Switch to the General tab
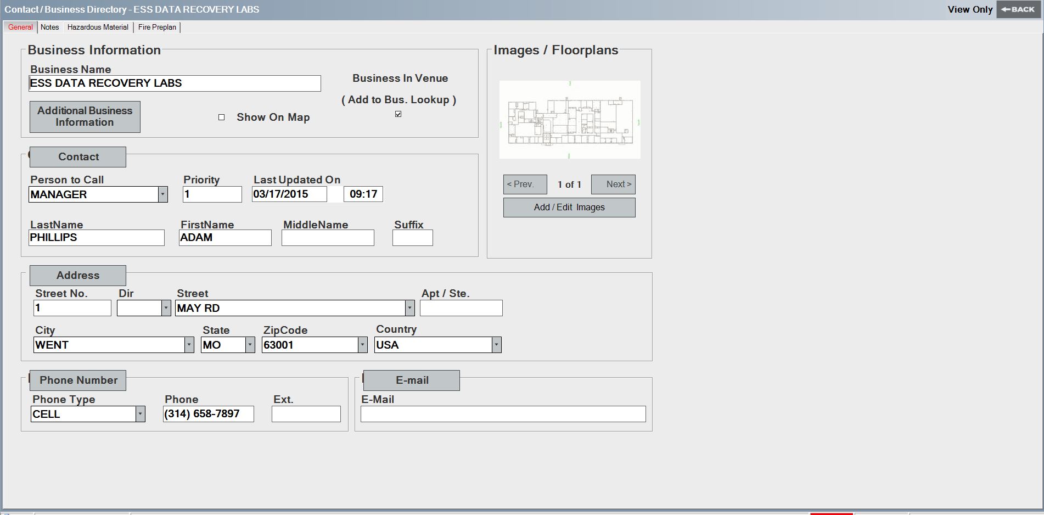Viewport: 1044px width, 515px height. pos(20,27)
